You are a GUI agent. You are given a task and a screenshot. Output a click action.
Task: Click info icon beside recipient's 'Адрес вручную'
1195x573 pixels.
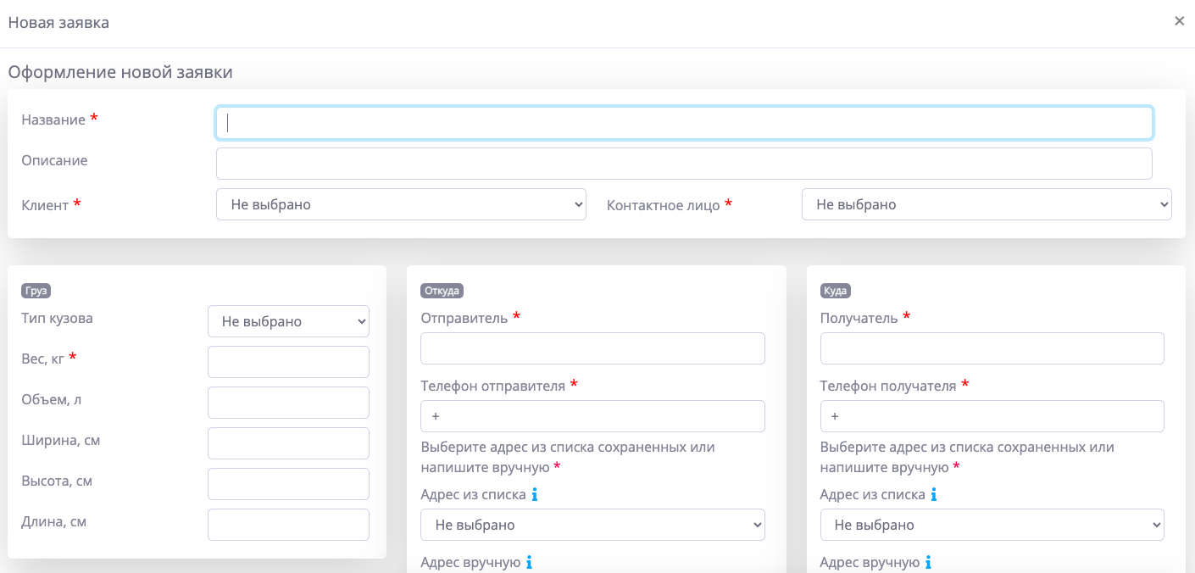pos(929,562)
